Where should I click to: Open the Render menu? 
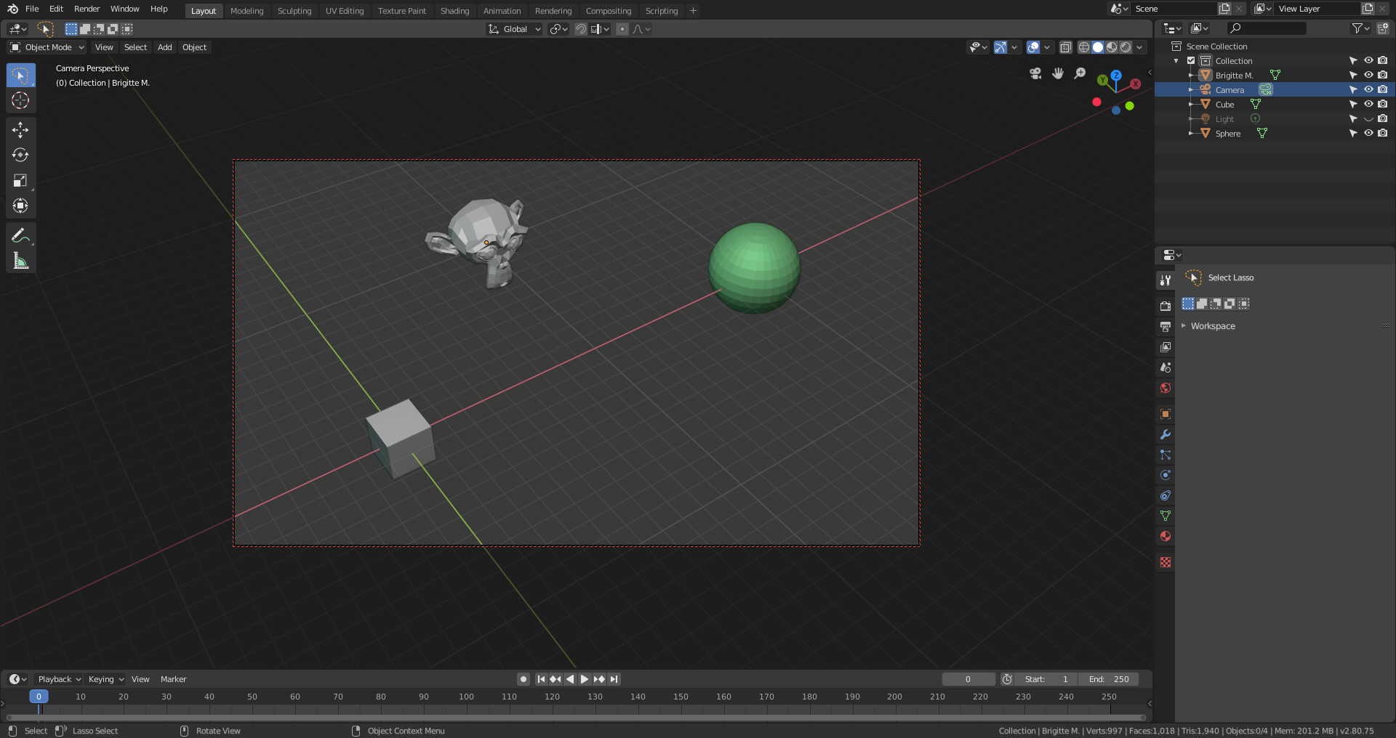(x=87, y=9)
